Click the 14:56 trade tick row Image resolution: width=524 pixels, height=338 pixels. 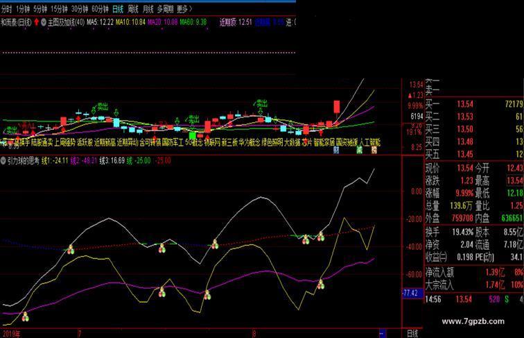(474, 299)
